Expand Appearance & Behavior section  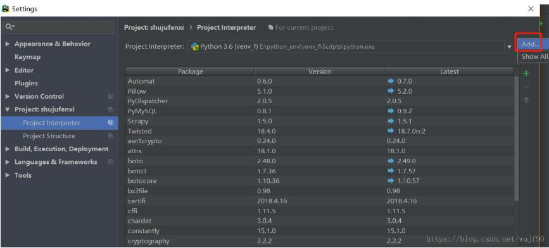click(8, 44)
